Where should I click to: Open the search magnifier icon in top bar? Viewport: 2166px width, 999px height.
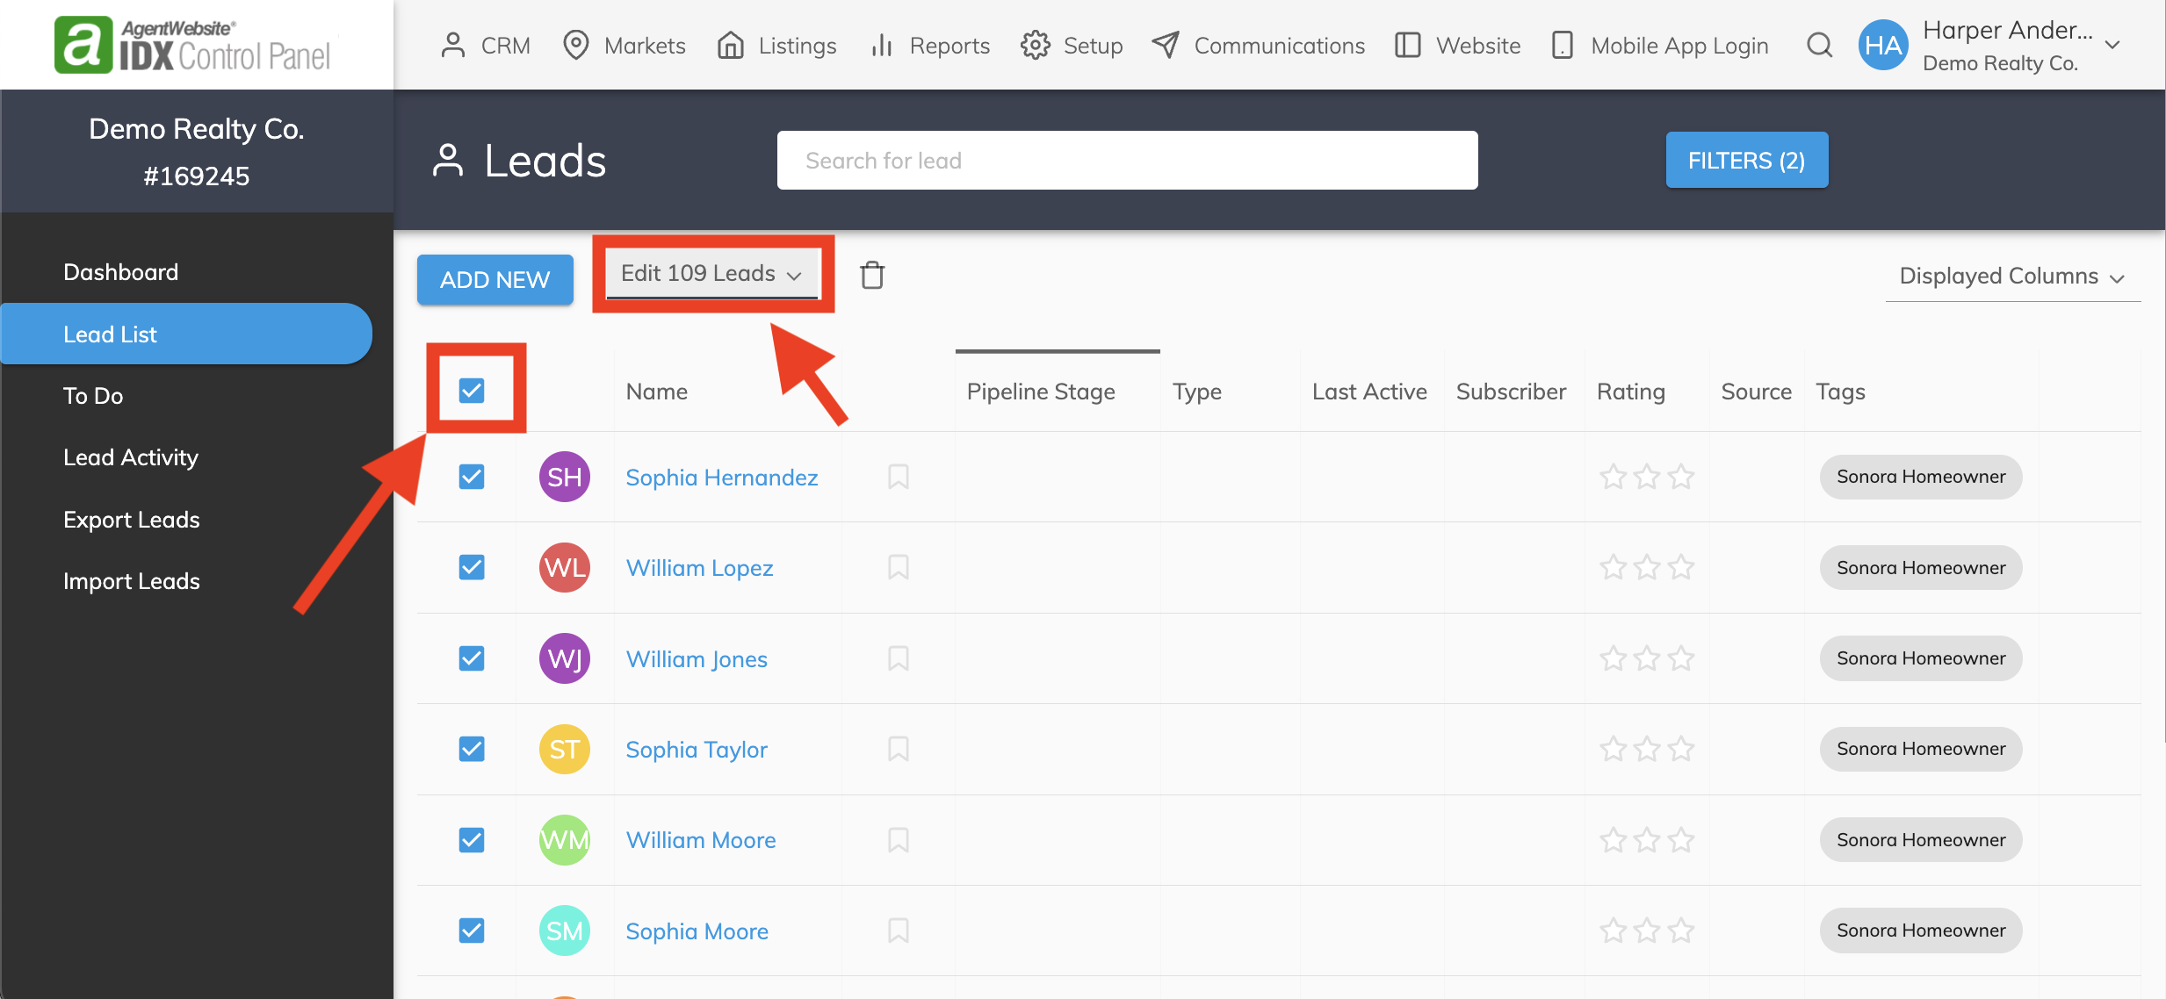click(1819, 45)
